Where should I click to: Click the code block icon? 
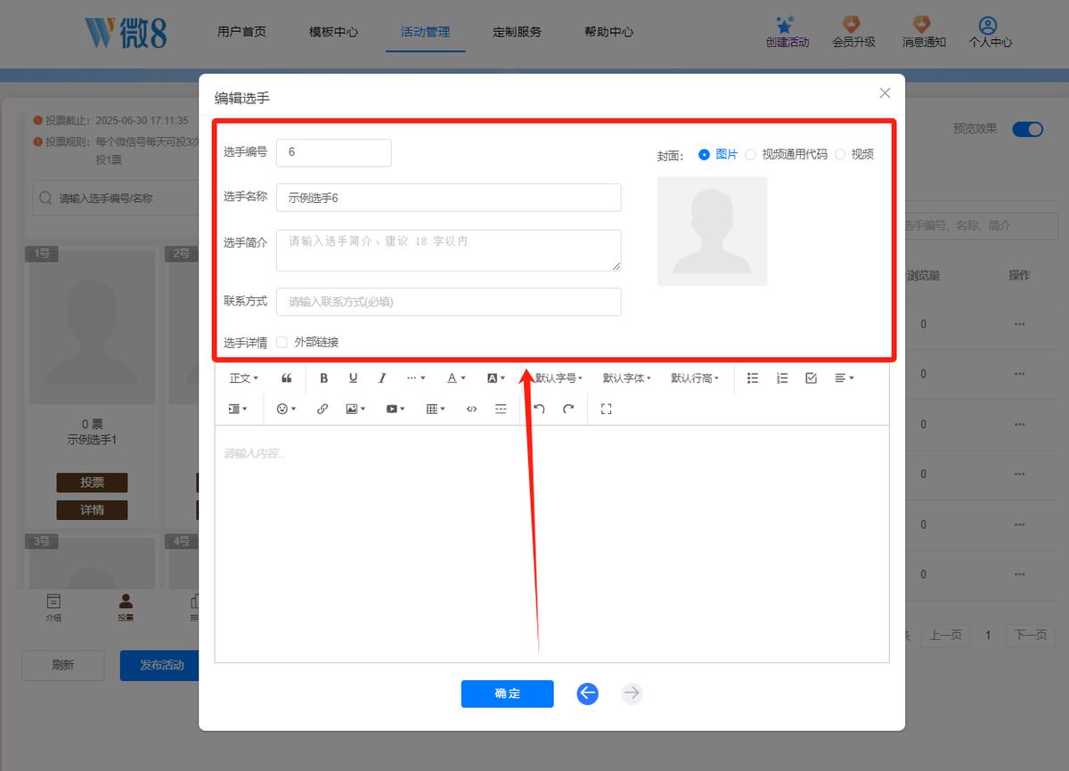click(x=471, y=409)
